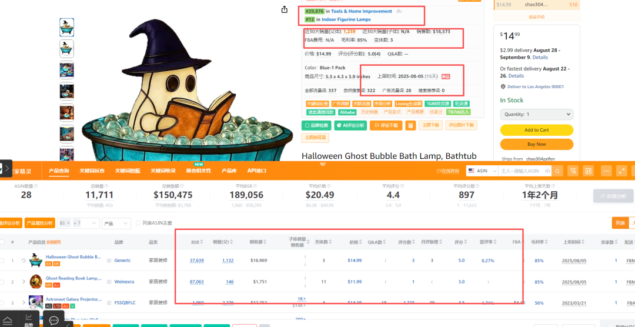Select the 产品查询 tab
Viewport: 635px width, 327px height.
point(59,171)
